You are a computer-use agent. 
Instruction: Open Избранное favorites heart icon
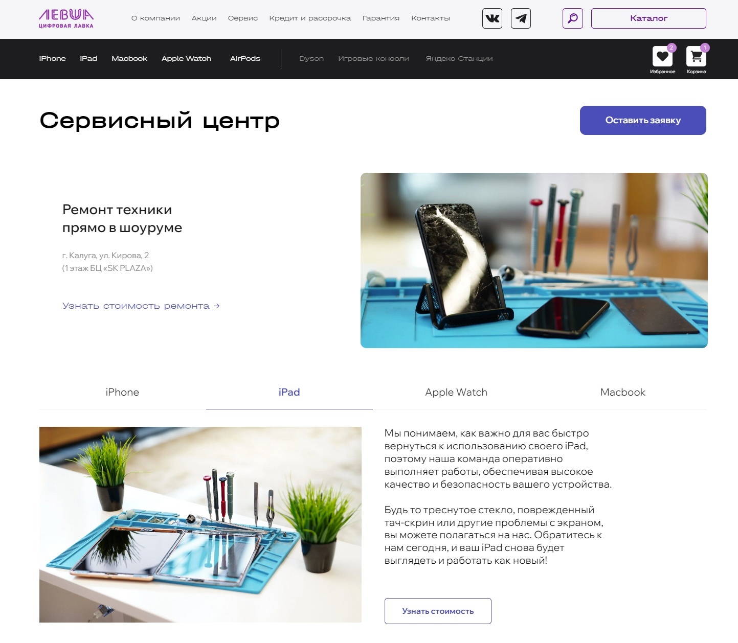point(662,57)
